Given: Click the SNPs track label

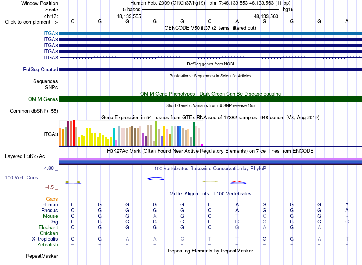Looking at the screenshot, I should (51, 88).
